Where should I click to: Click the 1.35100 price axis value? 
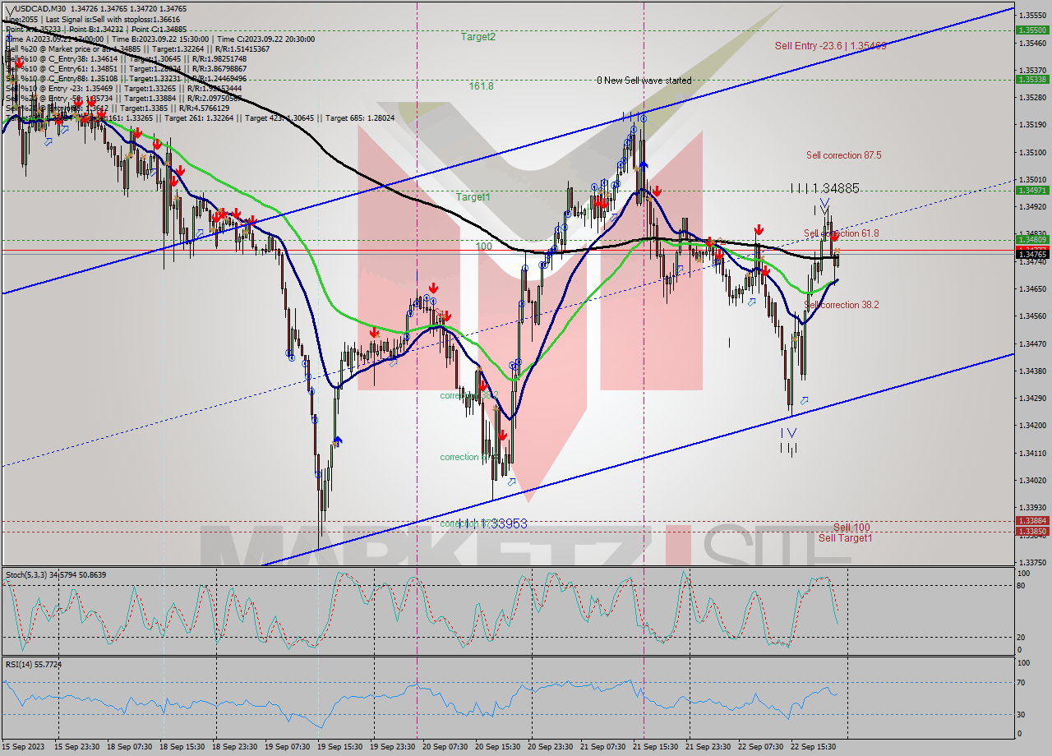point(1031,152)
